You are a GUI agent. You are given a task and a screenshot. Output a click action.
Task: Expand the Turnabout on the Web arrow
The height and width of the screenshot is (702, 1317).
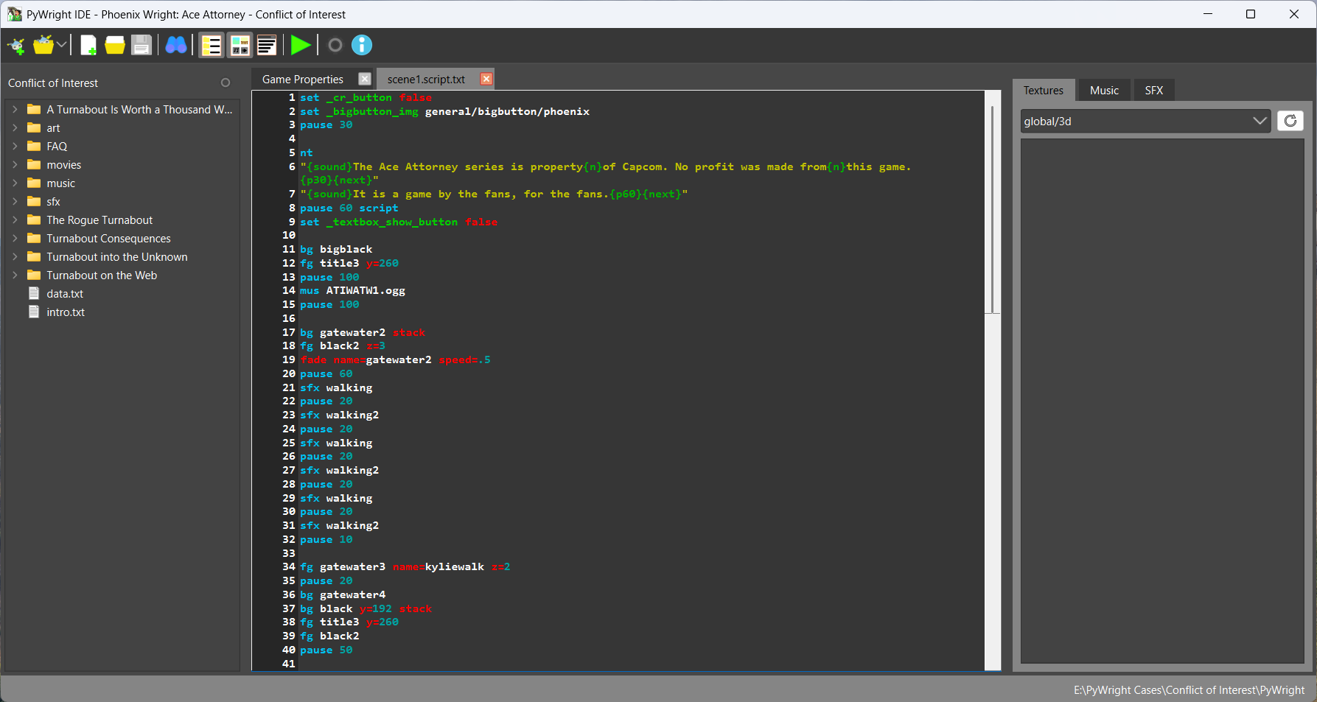click(15, 275)
